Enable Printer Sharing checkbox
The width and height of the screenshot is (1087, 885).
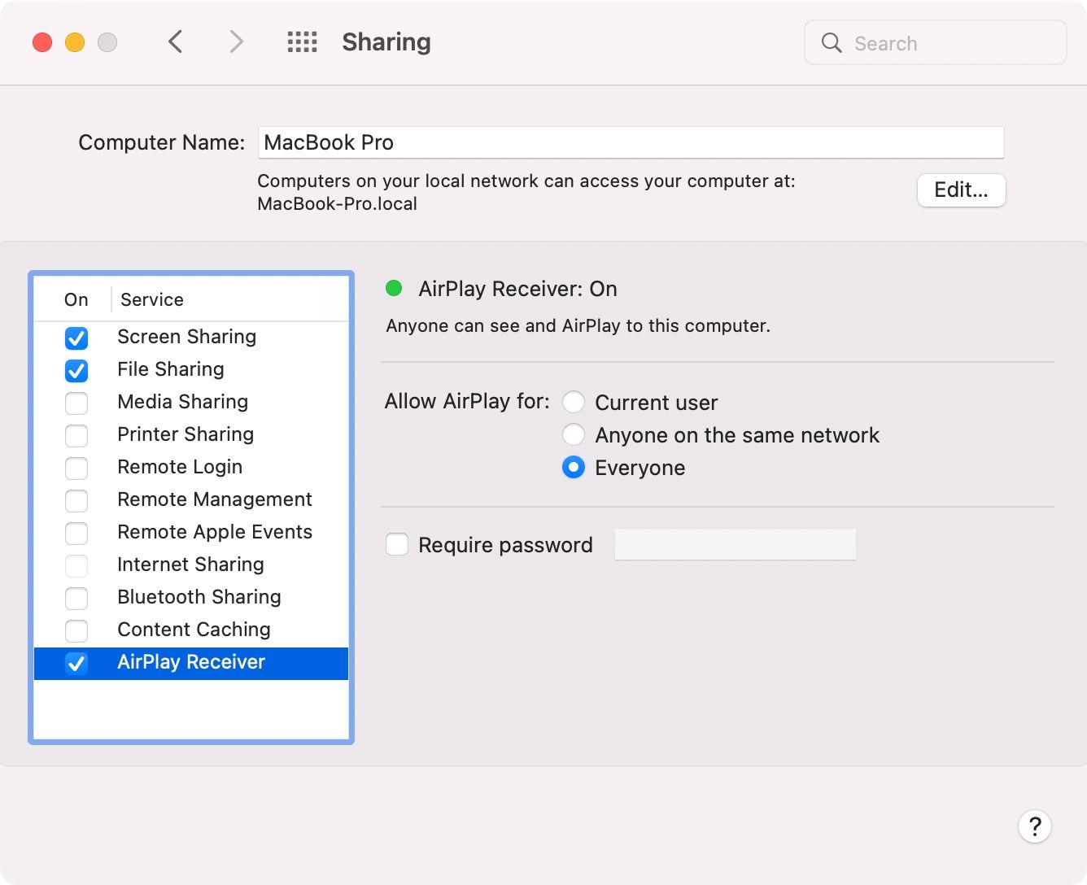pyautogui.click(x=76, y=435)
